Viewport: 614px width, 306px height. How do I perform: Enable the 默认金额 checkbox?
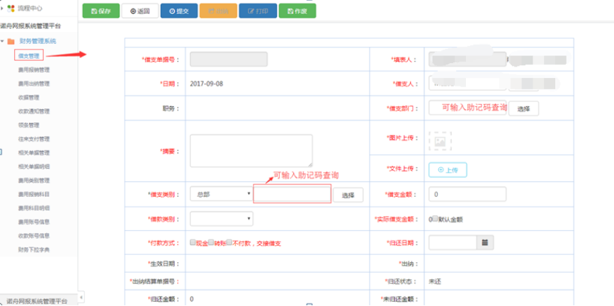(436, 219)
